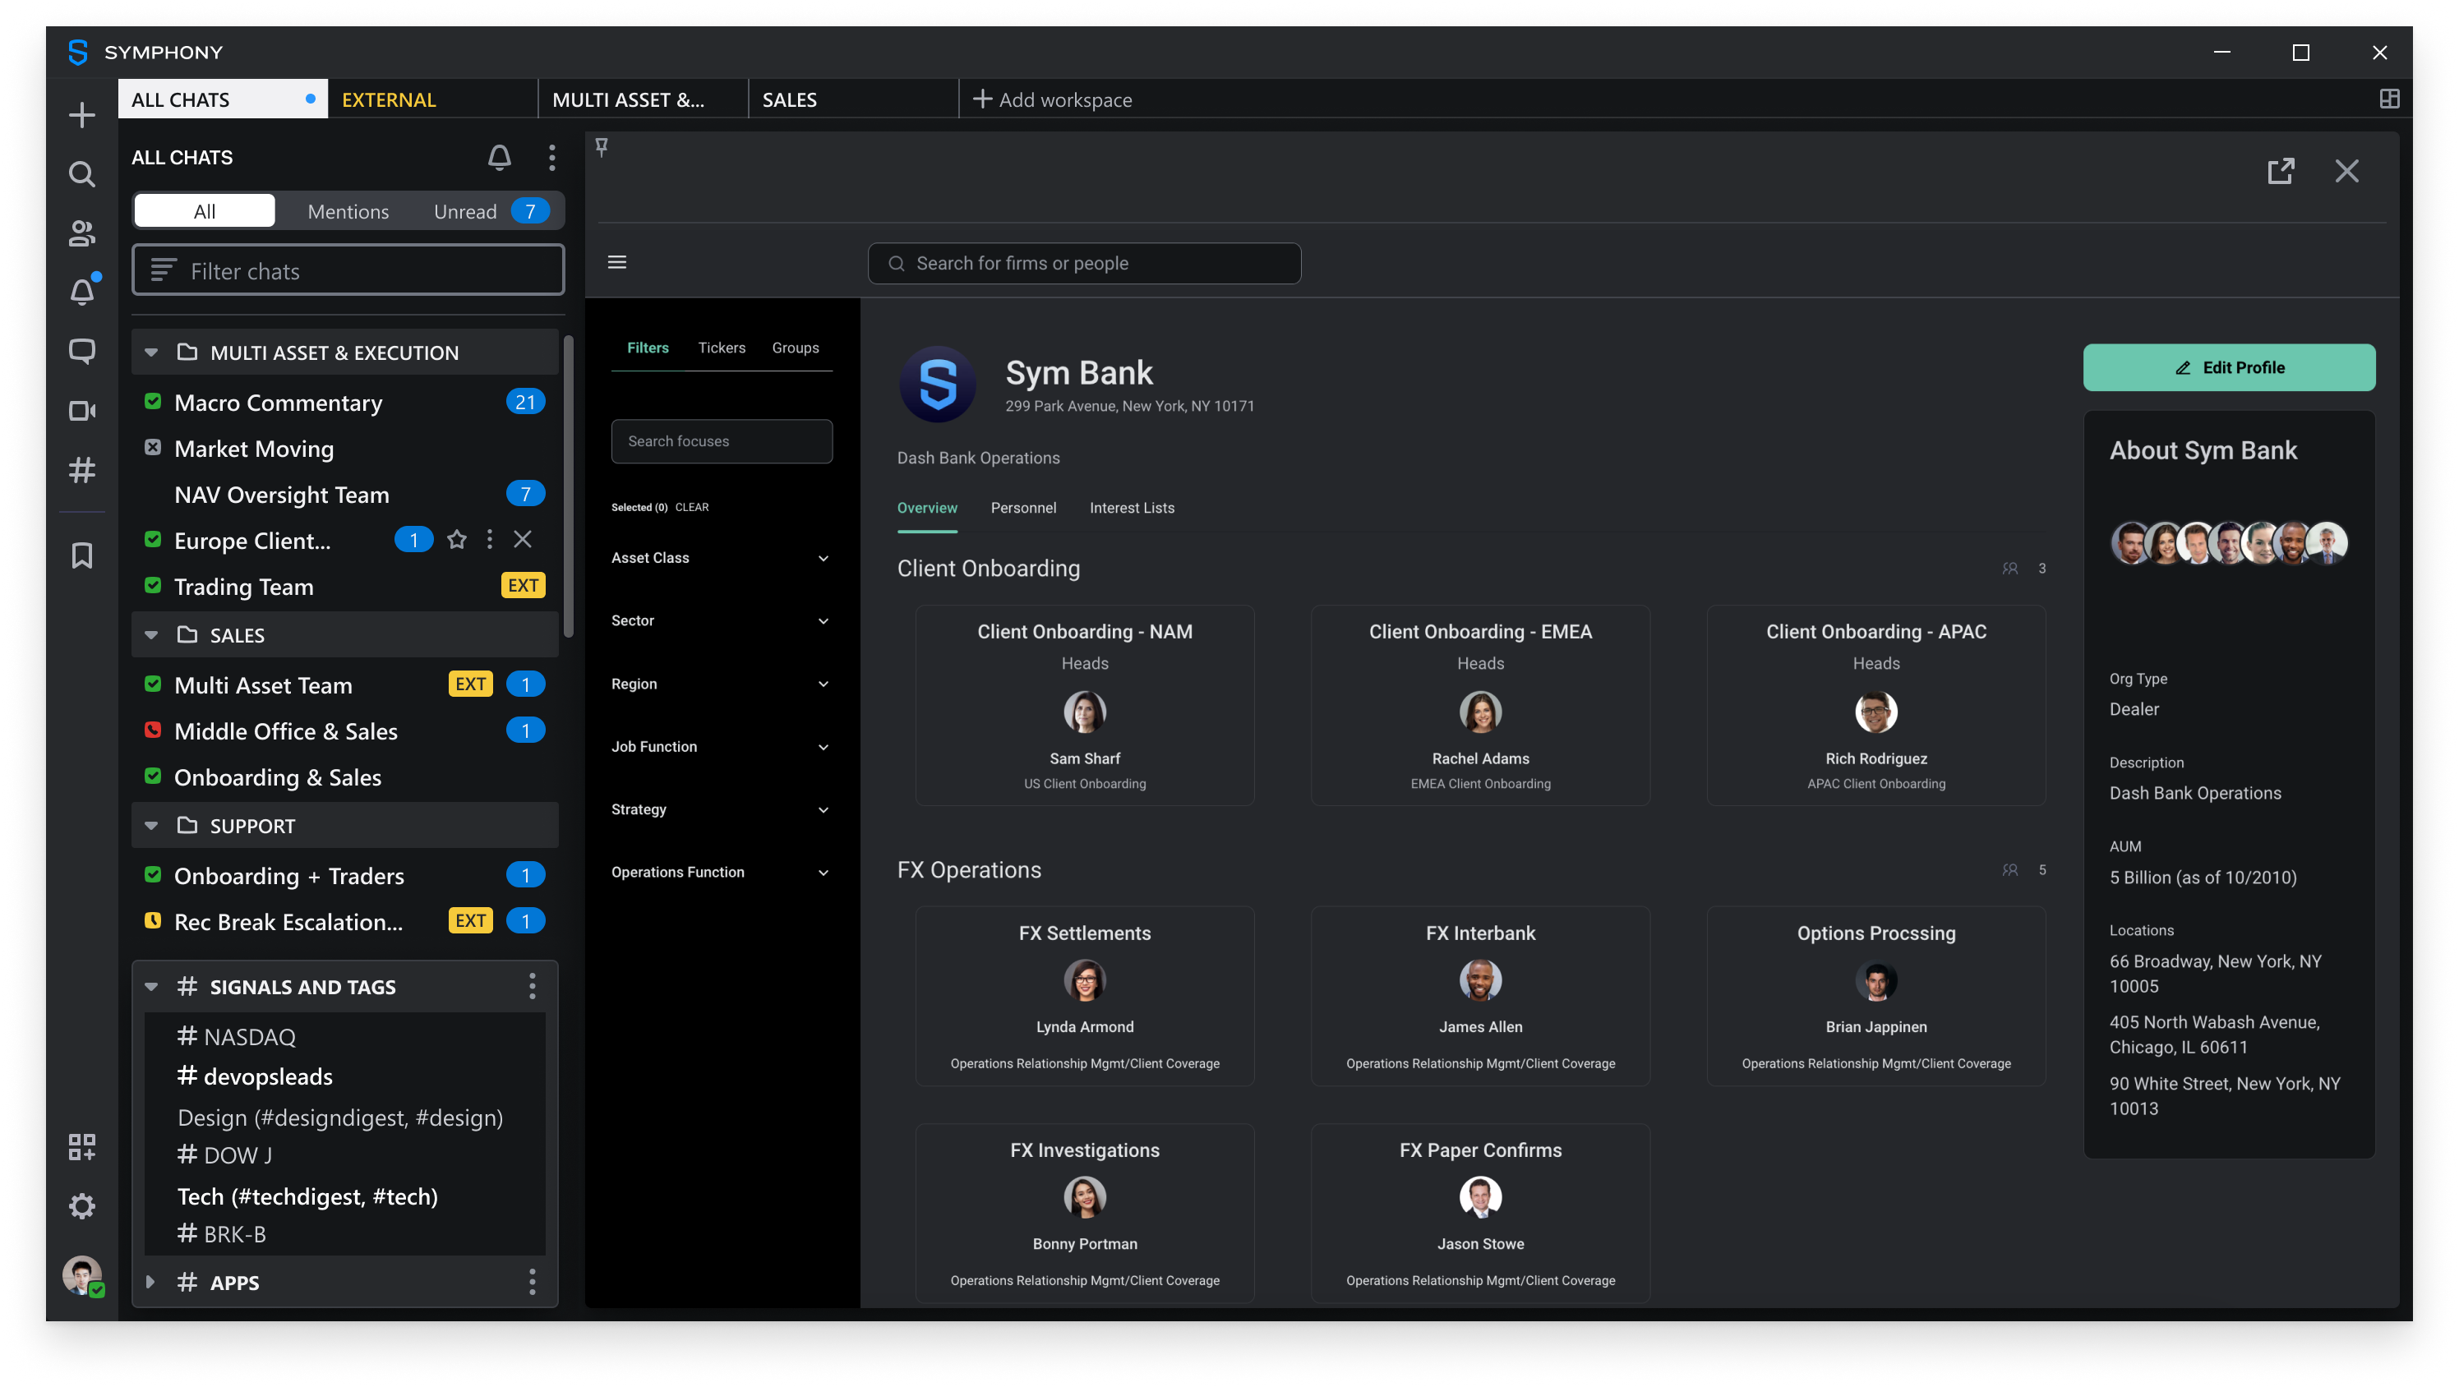Open notifications bell in the left sidebar

(82, 292)
